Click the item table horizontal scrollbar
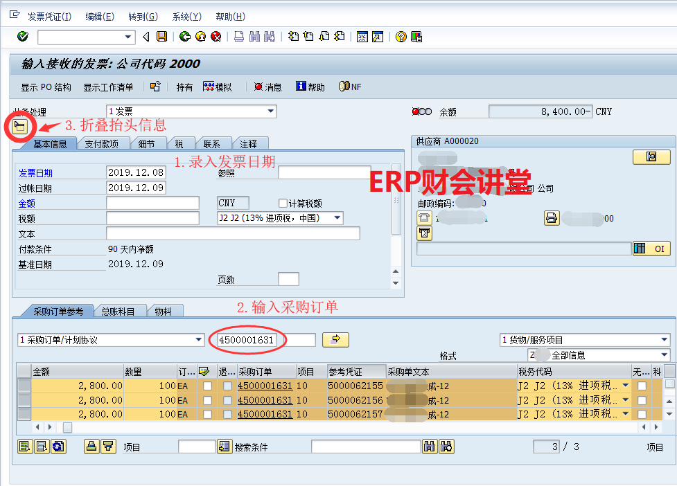 277,427
